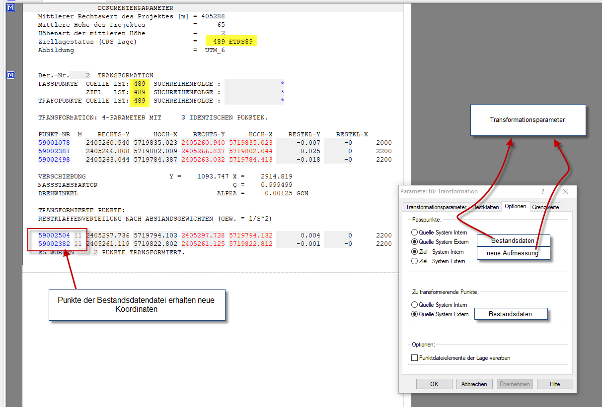Select the Optionen tab
Screen dimensions: 602x407
tap(516, 206)
